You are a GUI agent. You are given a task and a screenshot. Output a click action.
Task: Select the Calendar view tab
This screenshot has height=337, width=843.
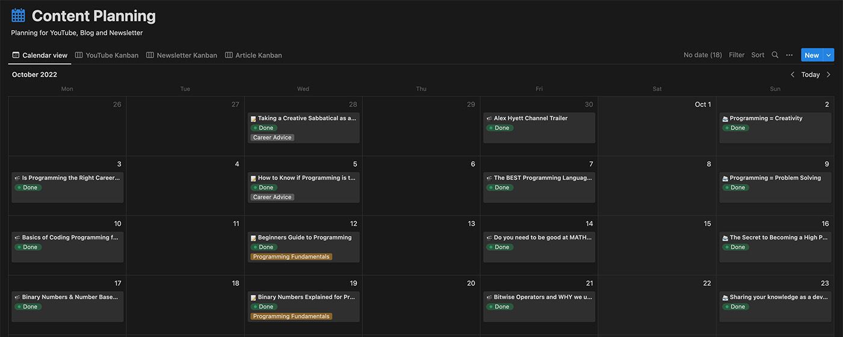point(40,55)
